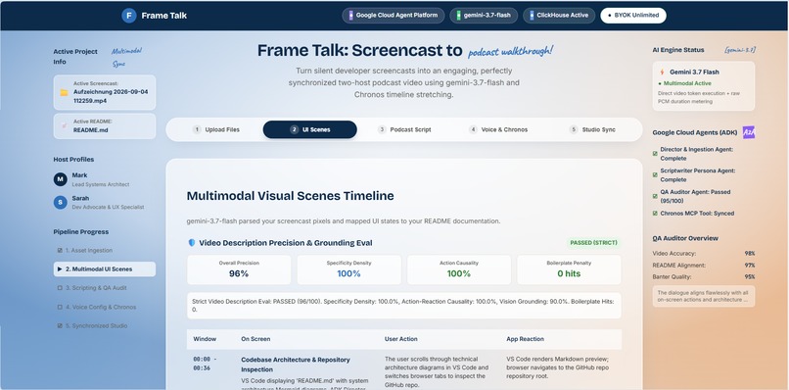Click the Boilerplate Penalty 0 hits card

569,269
